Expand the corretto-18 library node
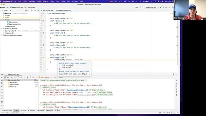The width and height of the screenshot is (206, 116). coord(4,31)
